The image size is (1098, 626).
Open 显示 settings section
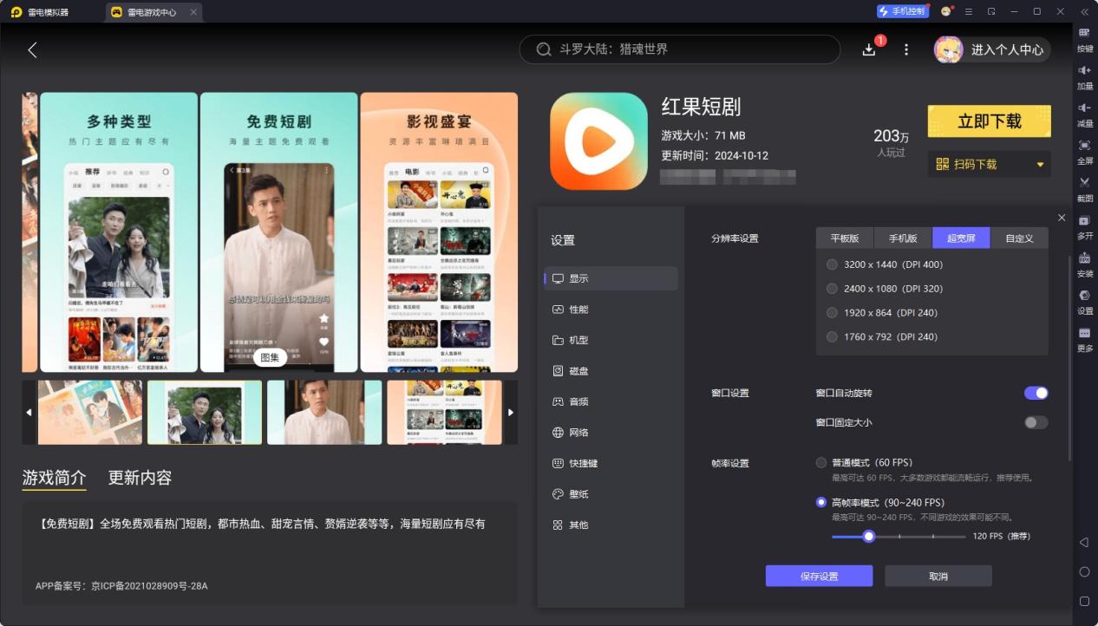(x=611, y=278)
